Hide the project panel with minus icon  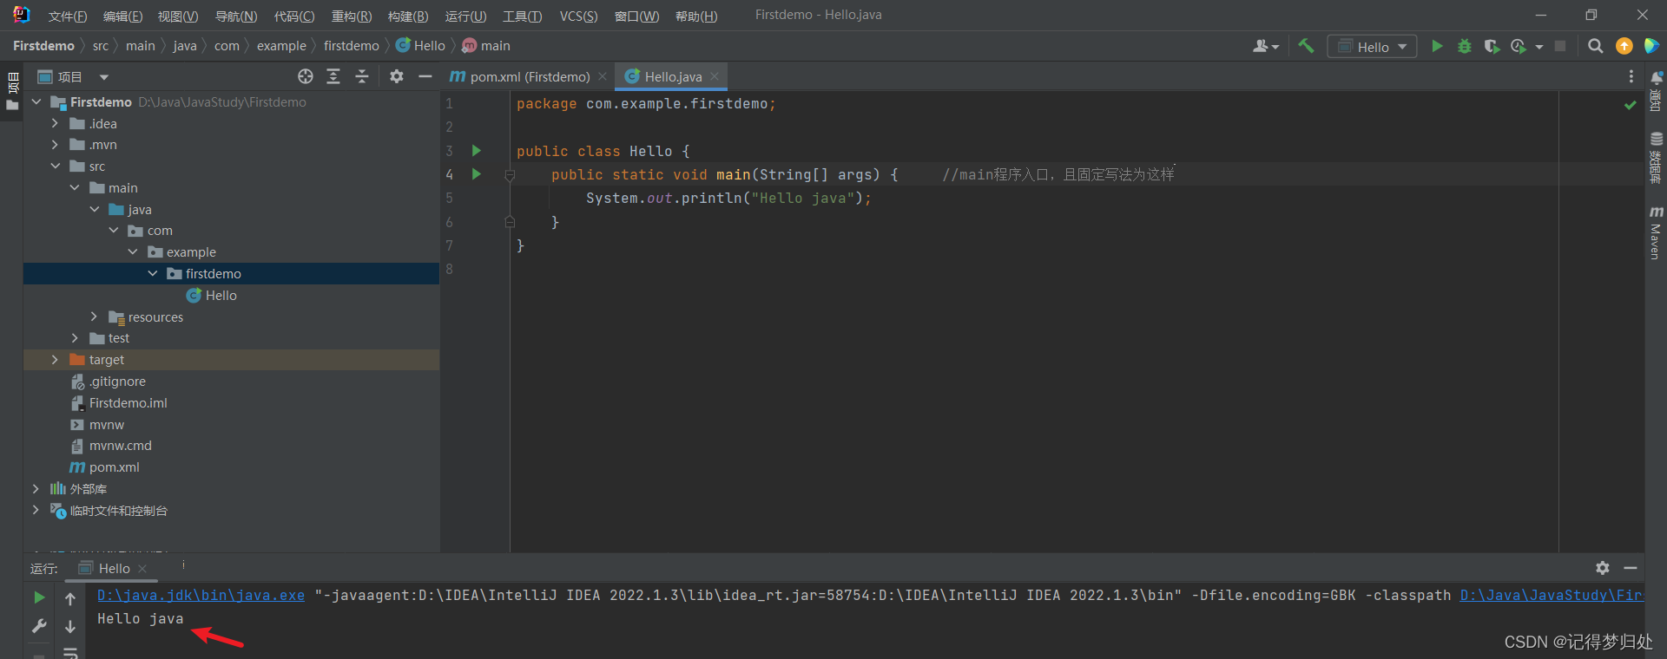point(425,76)
